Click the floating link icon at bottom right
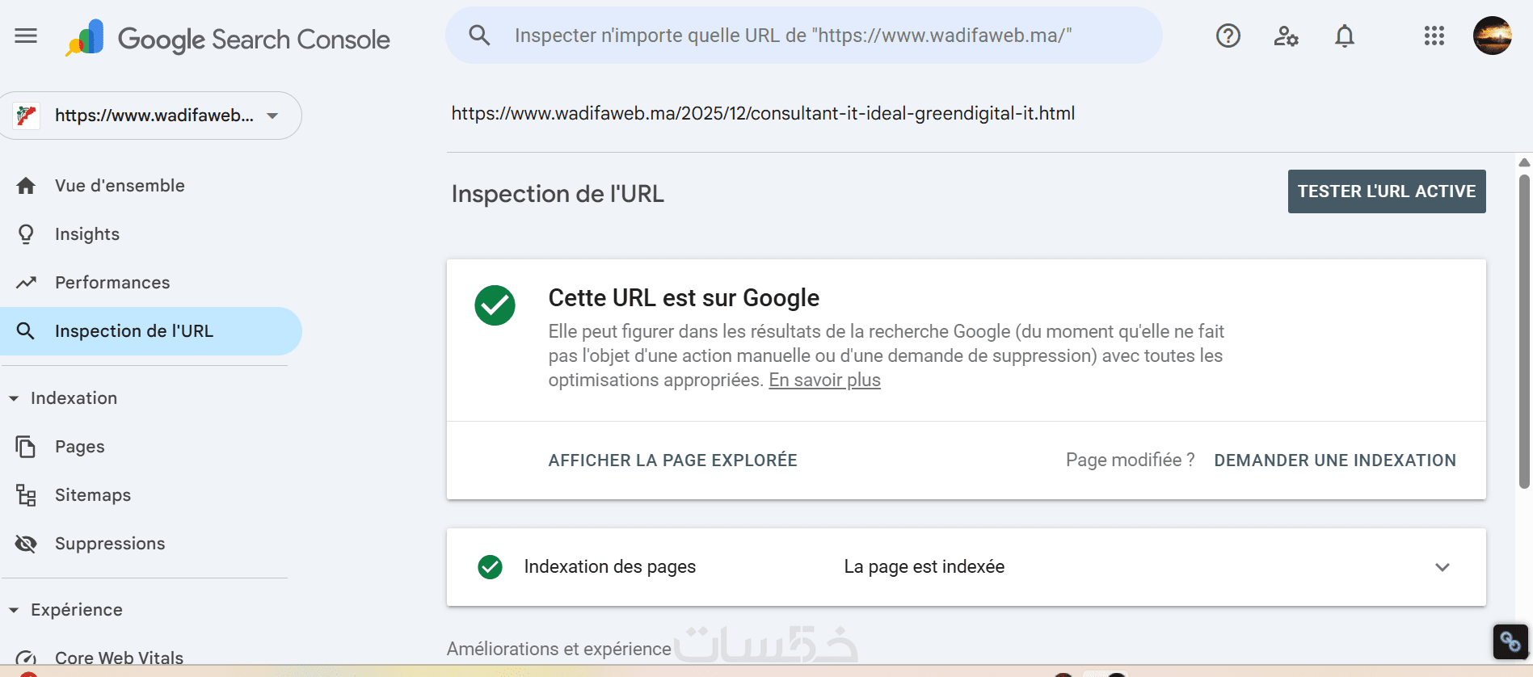 1510,641
